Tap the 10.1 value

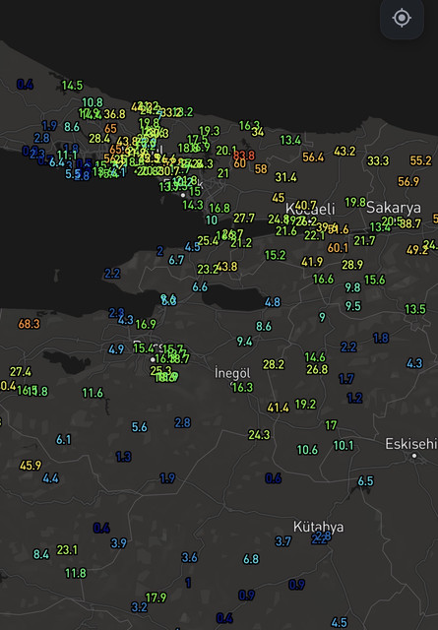[x=344, y=446]
